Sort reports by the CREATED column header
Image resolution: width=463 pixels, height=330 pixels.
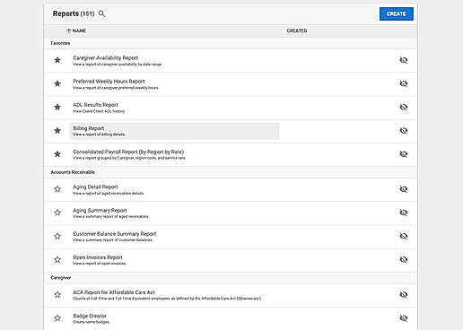click(297, 30)
